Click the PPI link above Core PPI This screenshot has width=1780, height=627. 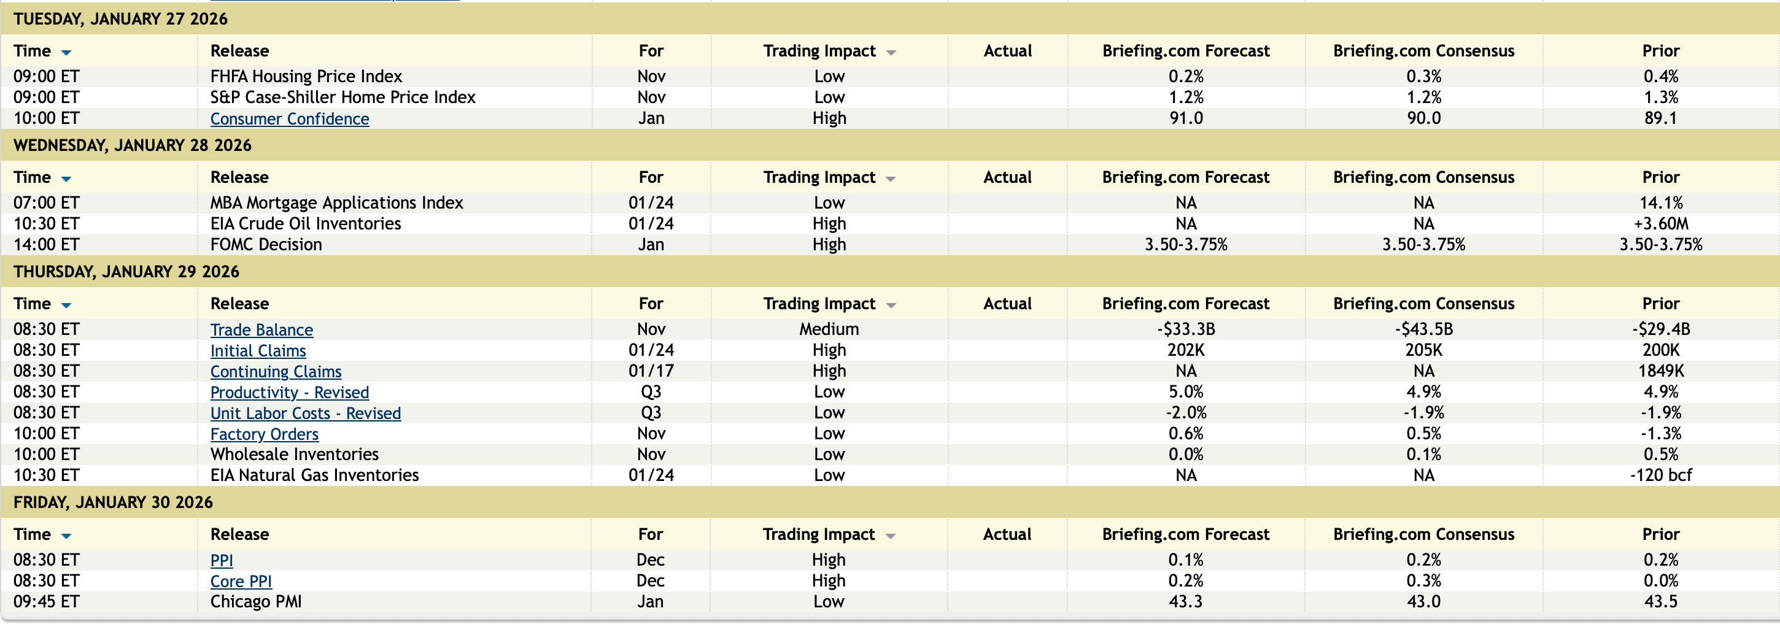click(x=221, y=561)
